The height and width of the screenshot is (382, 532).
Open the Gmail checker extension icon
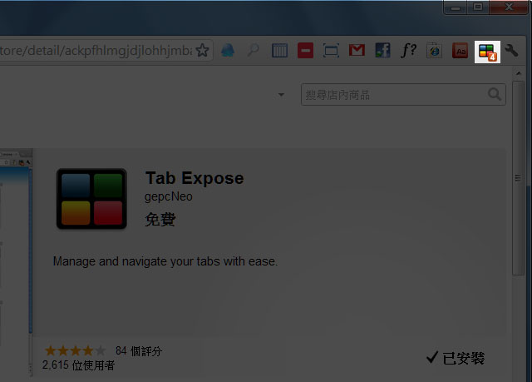(357, 50)
